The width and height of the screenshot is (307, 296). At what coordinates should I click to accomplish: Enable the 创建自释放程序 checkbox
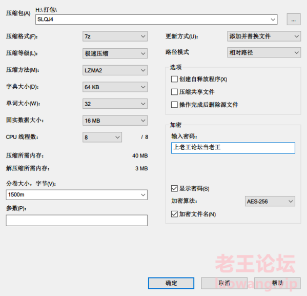tap(174, 79)
